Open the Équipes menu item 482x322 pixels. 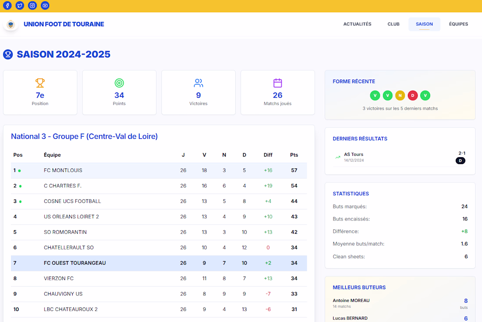[x=458, y=24]
